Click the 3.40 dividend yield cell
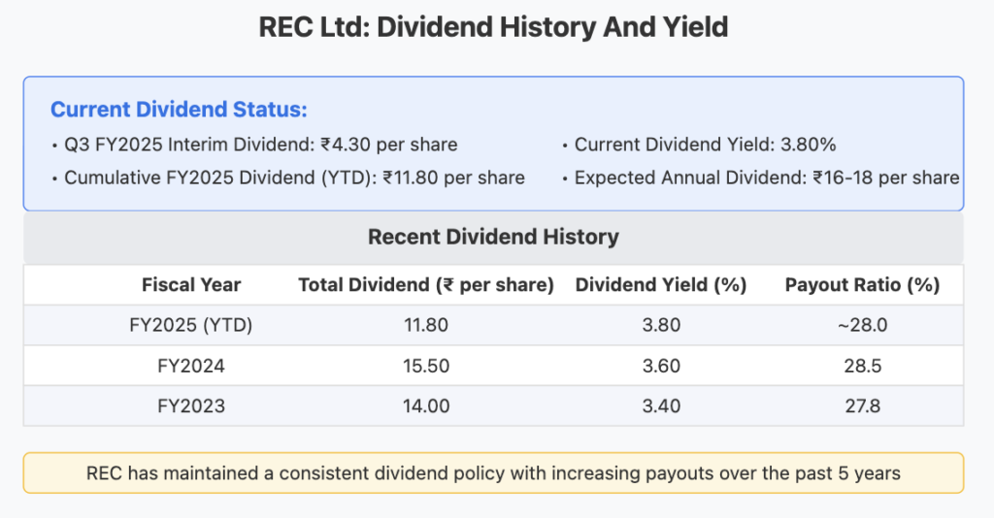Viewport: 994px width, 518px height. (661, 405)
